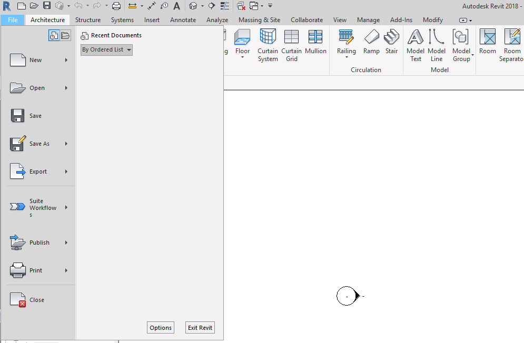
Task: Click the Switch Windows icon
Action: 254,6
